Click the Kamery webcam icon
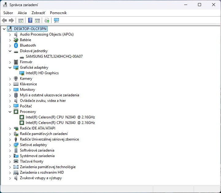 point(16,79)
